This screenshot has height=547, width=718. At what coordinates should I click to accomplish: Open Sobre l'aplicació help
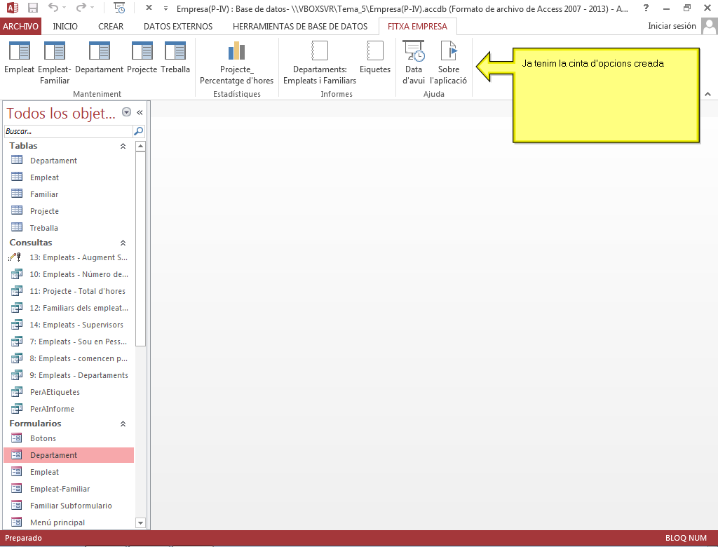(448, 62)
